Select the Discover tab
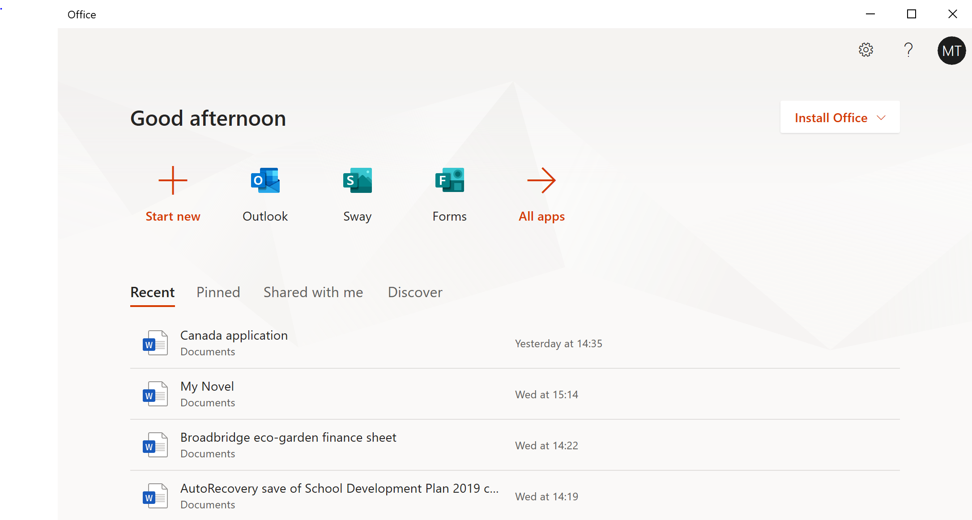The image size is (972, 520). 415,292
